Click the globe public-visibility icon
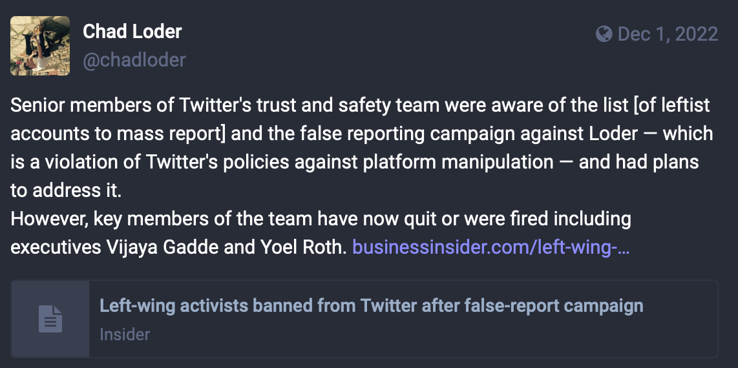This screenshot has width=738, height=368. (x=604, y=34)
